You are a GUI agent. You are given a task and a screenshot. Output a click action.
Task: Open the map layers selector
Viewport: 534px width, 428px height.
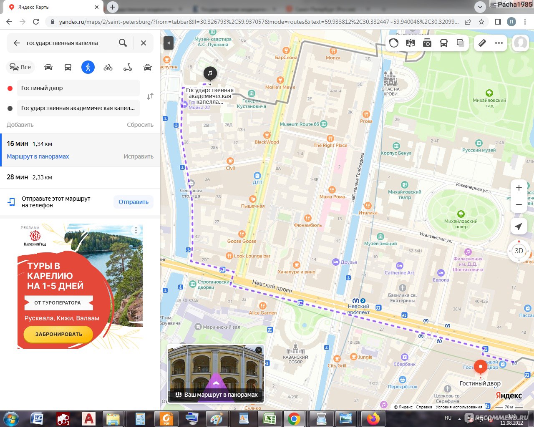click(461, 43)
